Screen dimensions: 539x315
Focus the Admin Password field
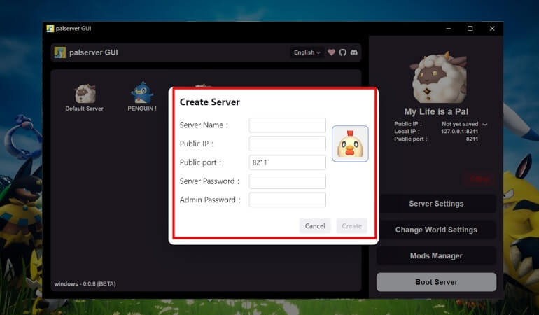point(288,199)
